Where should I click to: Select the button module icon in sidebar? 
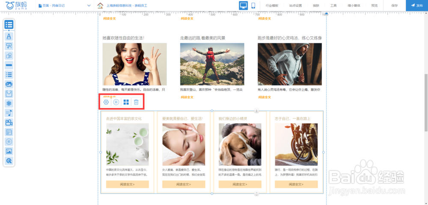(x=9, y=46)
